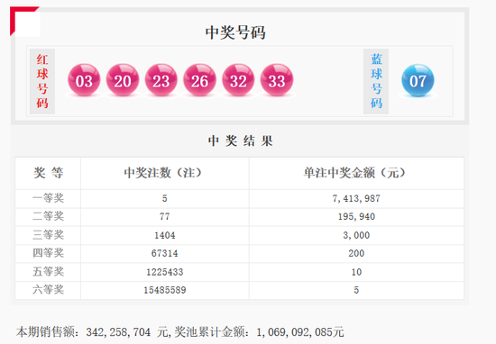This screenshot has width=496, height=344.
Task: Click the 红球号码 vertical label
Action: point(42,81)
